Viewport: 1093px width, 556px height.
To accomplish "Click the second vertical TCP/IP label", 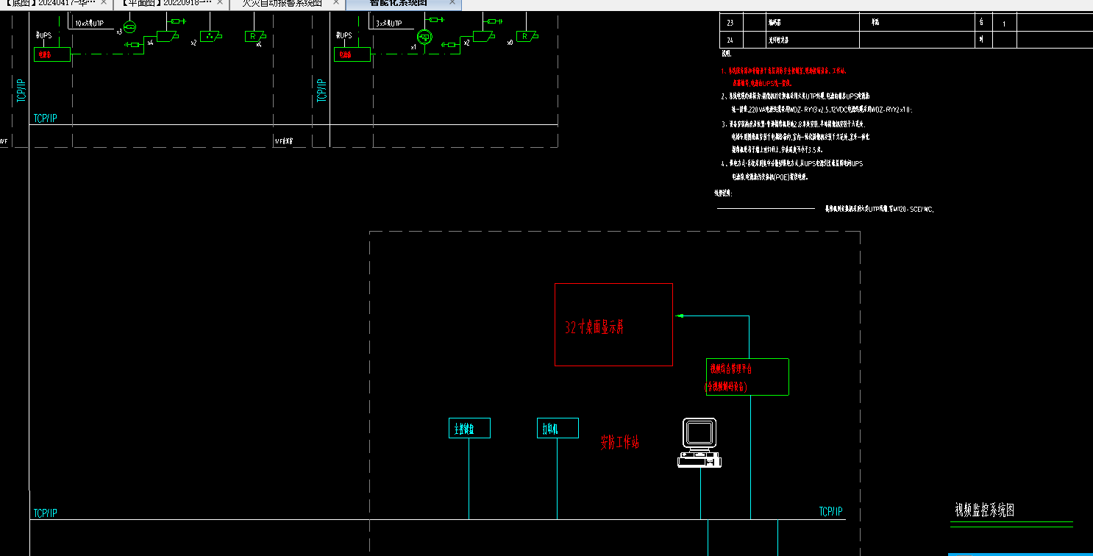I will (321, 90).
